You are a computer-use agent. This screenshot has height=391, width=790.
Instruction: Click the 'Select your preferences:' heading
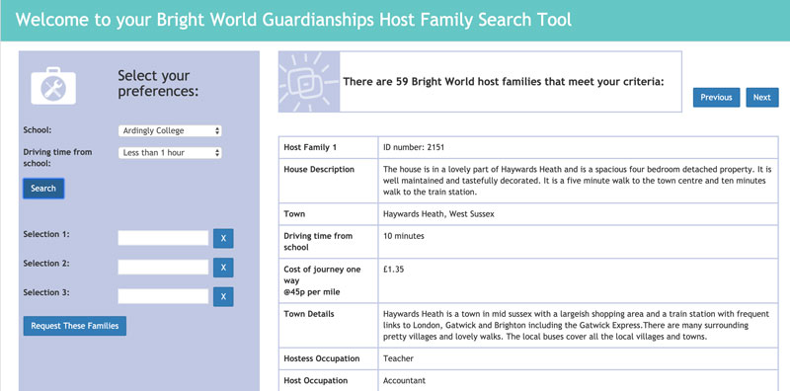click(x=158, y=84)
